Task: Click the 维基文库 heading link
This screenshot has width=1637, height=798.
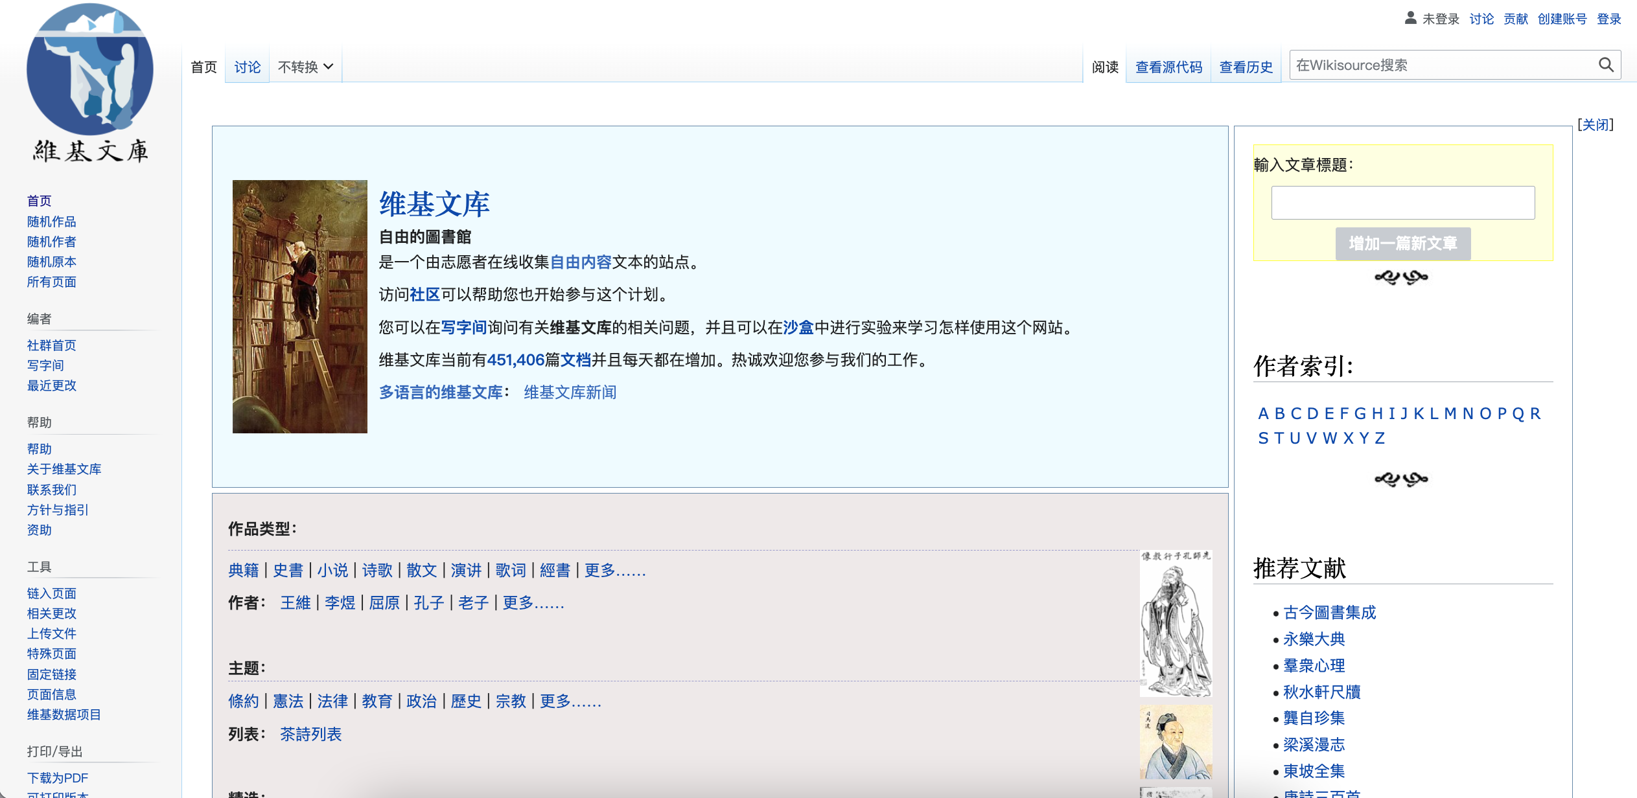Action: point(434,204)
